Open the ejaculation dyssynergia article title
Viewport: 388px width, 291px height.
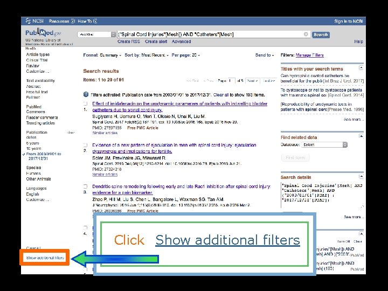pos(174,148)
